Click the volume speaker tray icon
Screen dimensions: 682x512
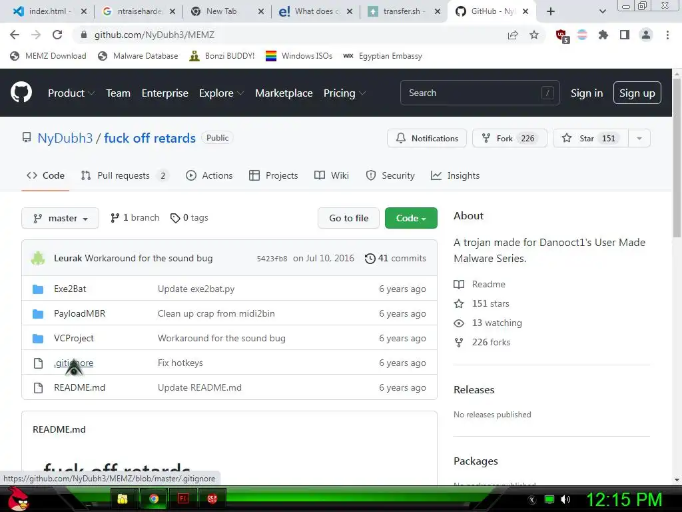point(565,499)
